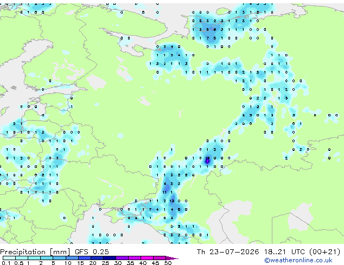Click the 2–5 mm legend swatch

(47, 258)
